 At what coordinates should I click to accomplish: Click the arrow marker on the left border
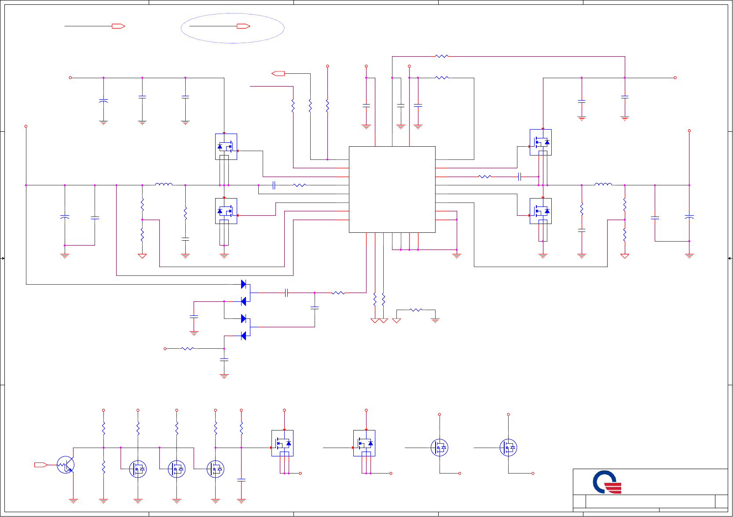3,258
